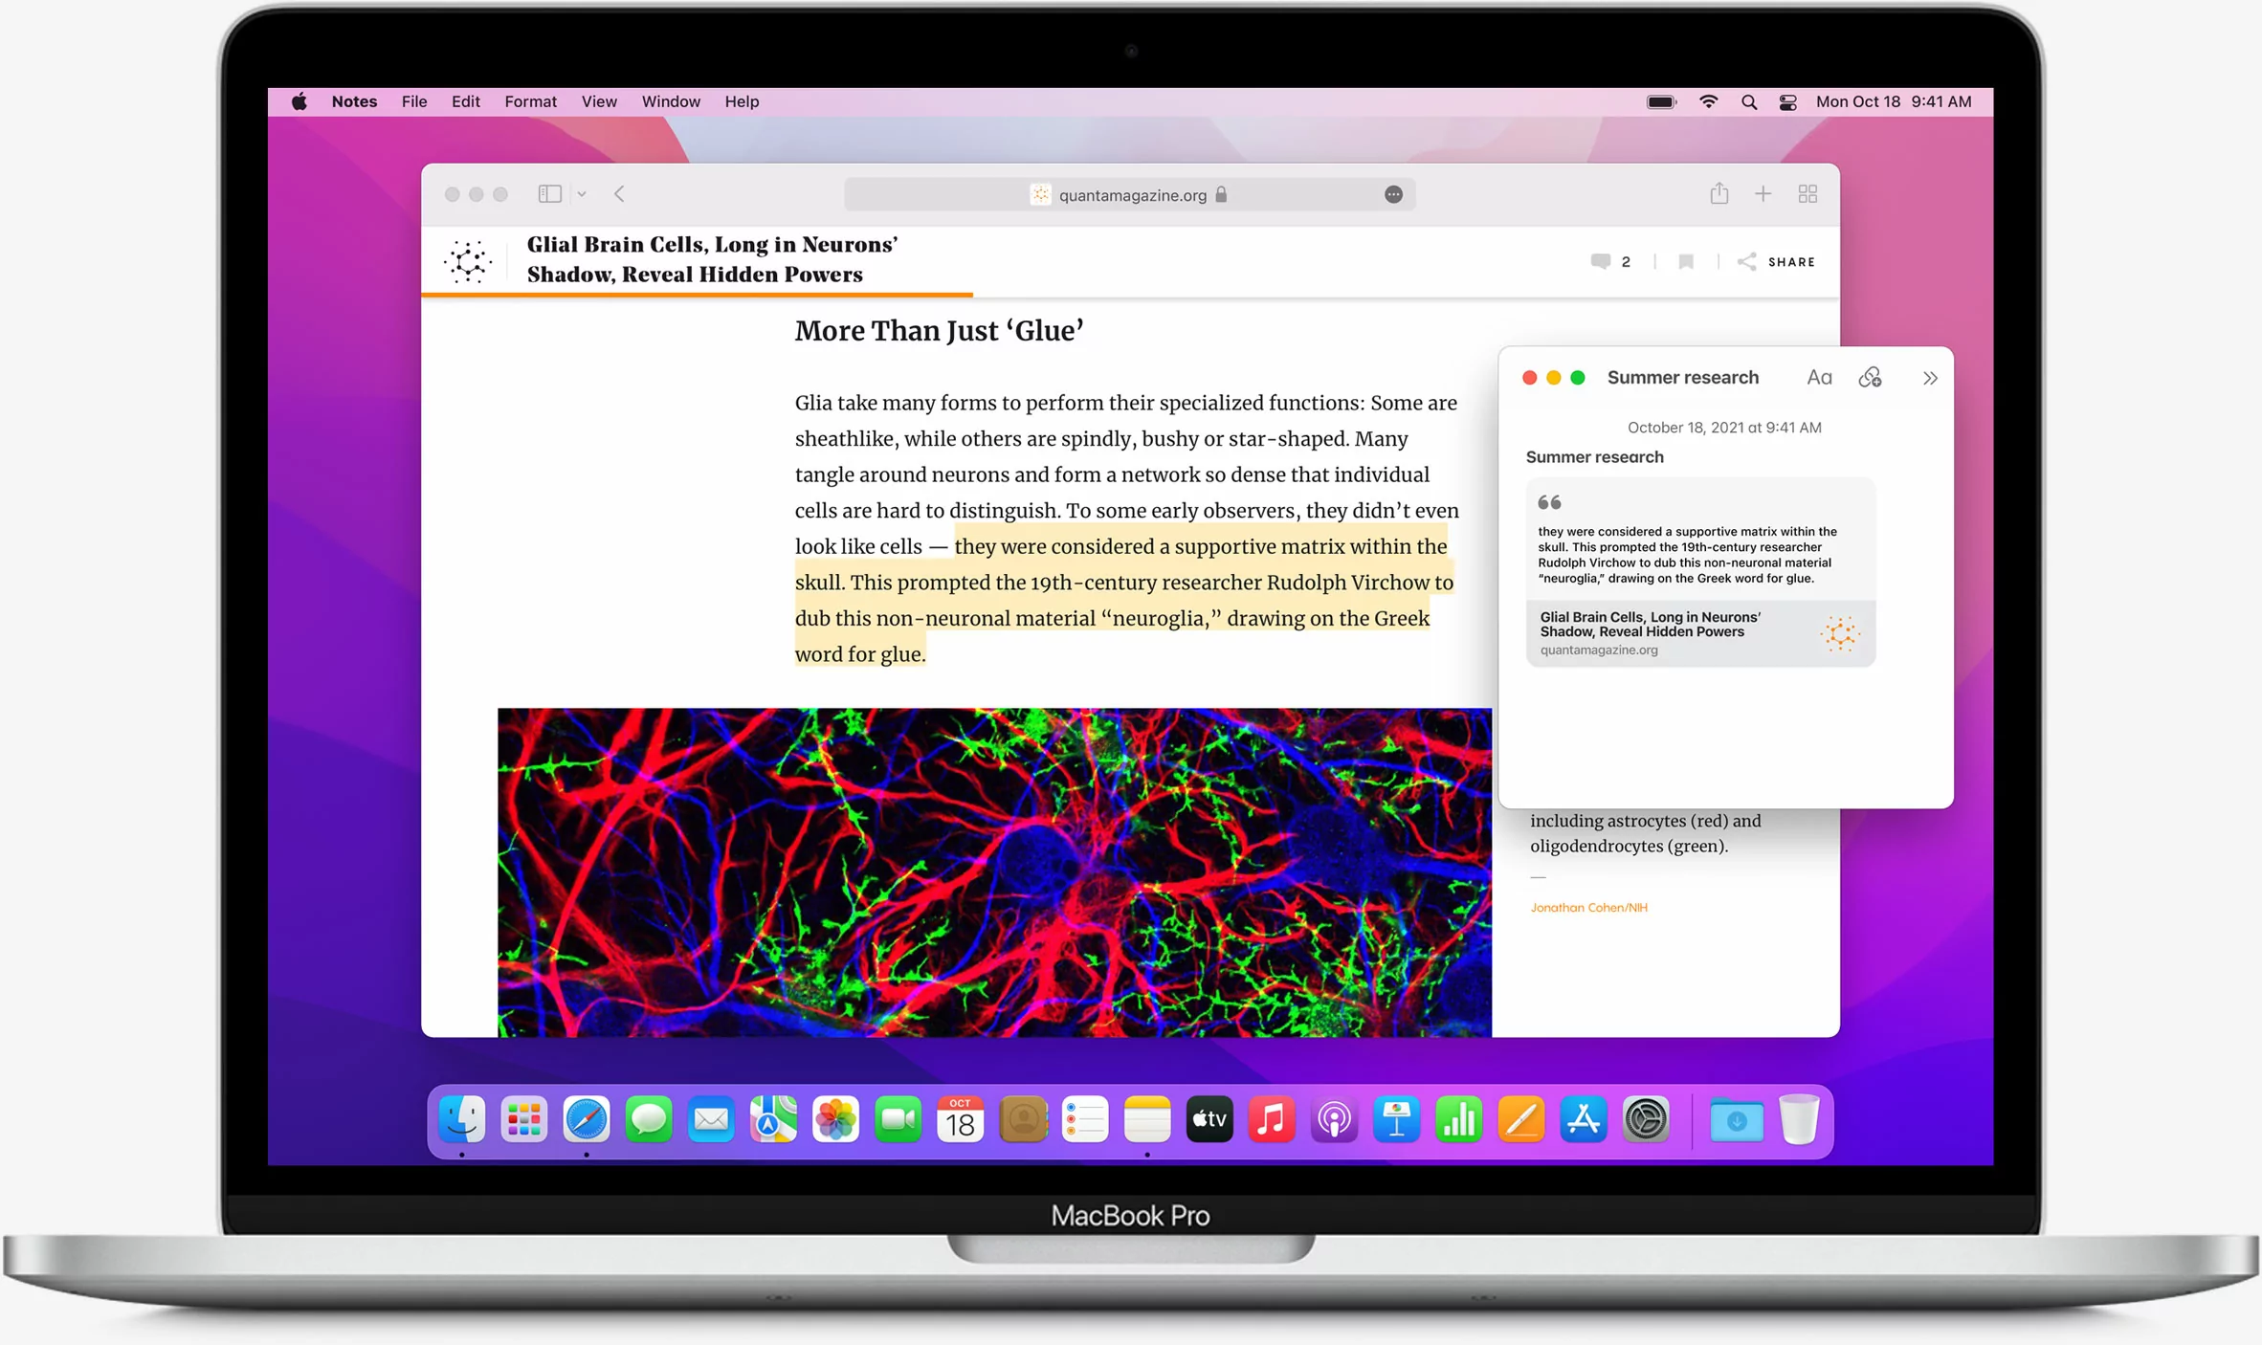Show the Safari sidebar
This screenshot has height=1345, width=2262.
point(549,194)
